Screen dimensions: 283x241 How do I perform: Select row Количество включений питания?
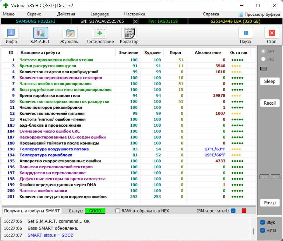pyautogui.click(x=129, y=114)
